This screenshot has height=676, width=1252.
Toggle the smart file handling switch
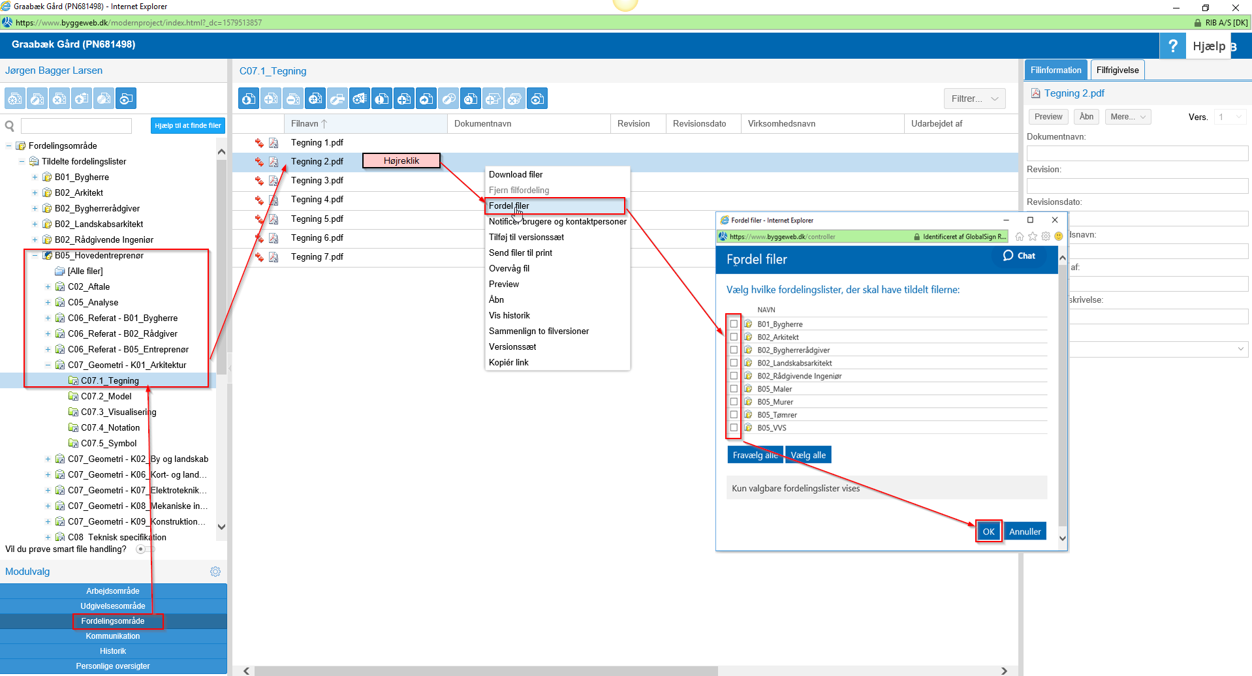tap(144, 549)
